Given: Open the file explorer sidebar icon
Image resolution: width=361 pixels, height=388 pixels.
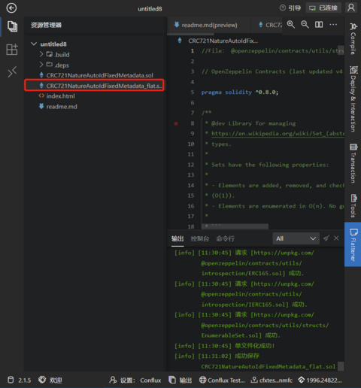Looking at the screenshot, I should tap(12, 26).
